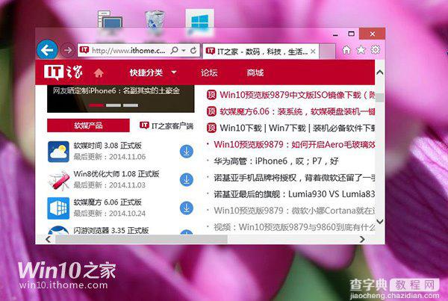Click the IT之家 site logo
Image resolution: width=448 pixels, height=301 pixels.
[x=63, y=72]
